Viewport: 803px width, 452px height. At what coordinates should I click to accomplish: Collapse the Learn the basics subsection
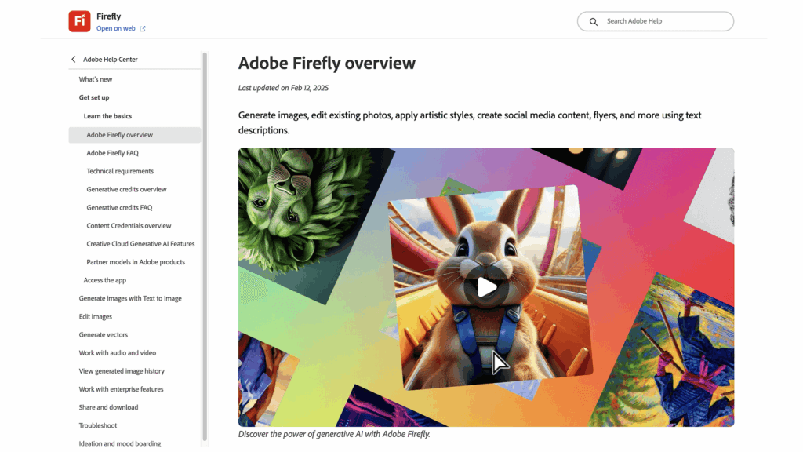coord(107,116)
